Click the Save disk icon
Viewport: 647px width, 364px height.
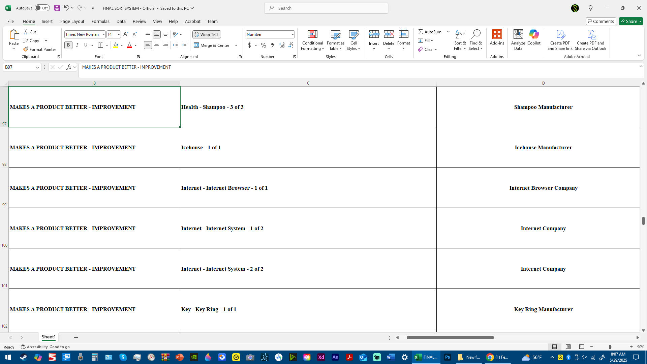[57, 8]
